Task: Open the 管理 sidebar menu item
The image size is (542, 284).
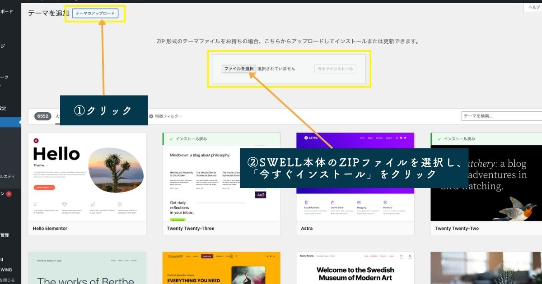Action: (5, 235)
